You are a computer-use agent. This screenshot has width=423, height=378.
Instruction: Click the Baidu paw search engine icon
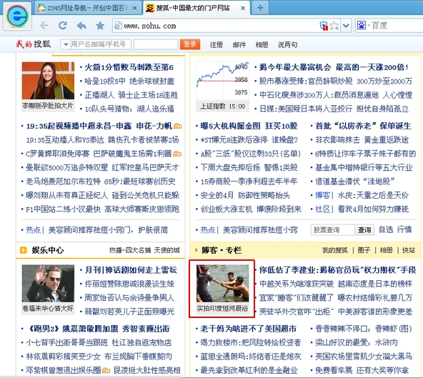coord(362,26)
